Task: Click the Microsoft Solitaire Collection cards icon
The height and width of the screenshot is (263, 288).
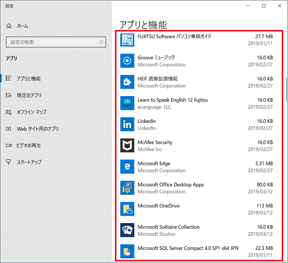Action: [127, 230]
